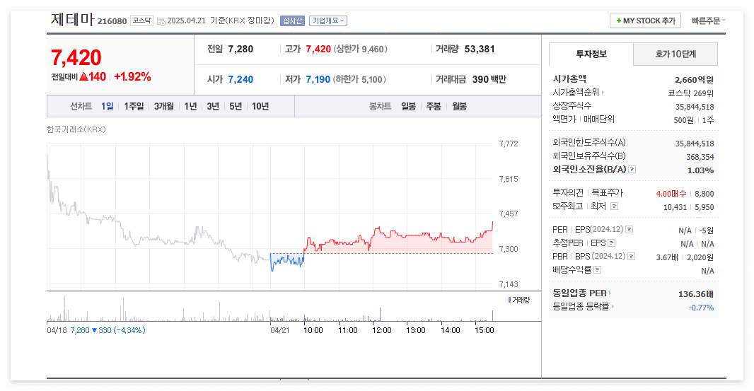
Task: Click the 3.67배 PBR value
Action: point(667,257)
